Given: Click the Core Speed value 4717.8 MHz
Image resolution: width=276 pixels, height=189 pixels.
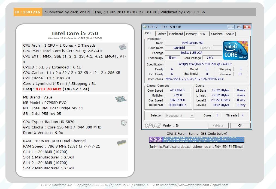Looking at the screenshot, I should (x=177, y=90).
